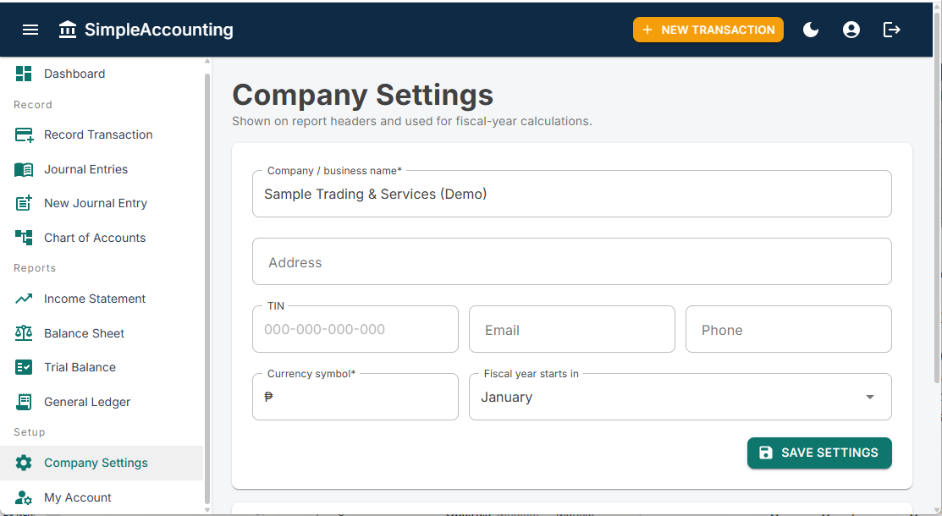Open Dashboard from the sidebar

101,74
